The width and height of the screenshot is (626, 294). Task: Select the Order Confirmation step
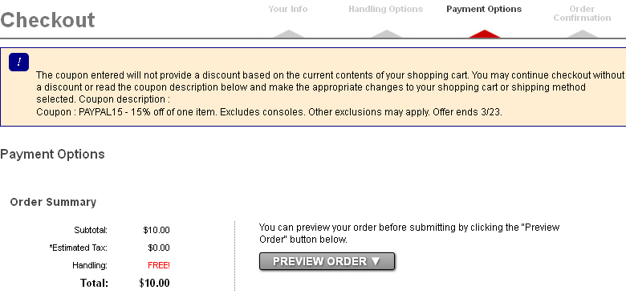coord(582,13)
